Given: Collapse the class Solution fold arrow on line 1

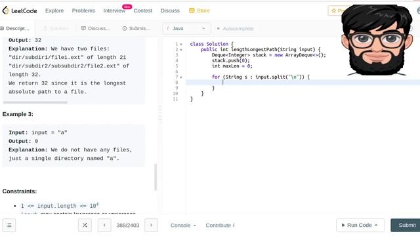Looking at the screenshot, I should (x=181, y=45).
